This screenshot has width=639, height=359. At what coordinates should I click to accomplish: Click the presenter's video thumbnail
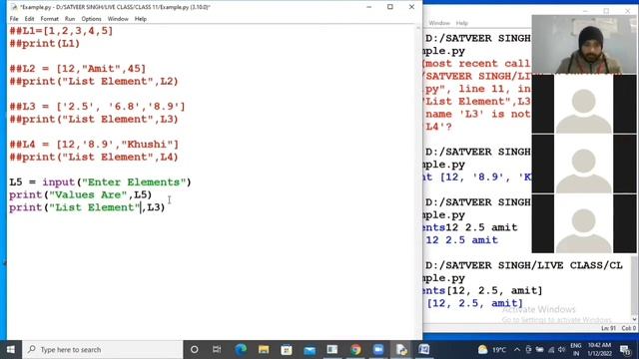(583, 44)
